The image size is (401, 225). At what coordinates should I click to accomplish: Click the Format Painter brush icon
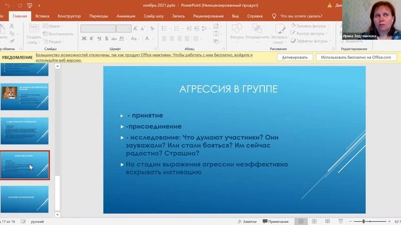[x=12, y=41]
